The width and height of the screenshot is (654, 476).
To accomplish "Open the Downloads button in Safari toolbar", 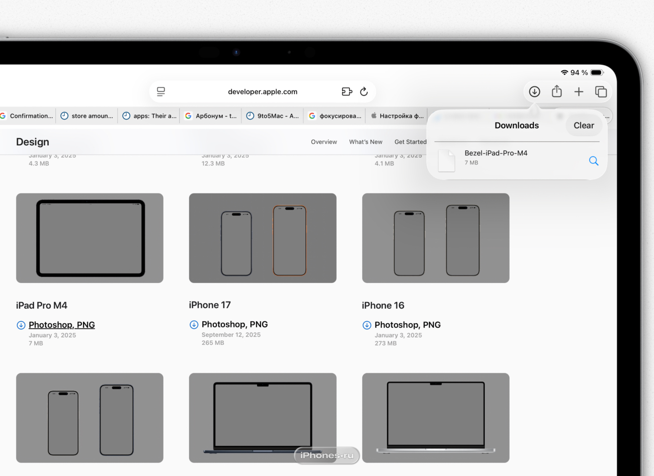I will tap(534, 91).
